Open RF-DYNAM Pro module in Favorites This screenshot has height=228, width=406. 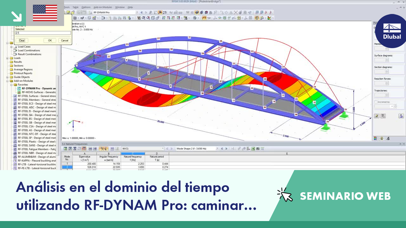(x=39, y=88)
